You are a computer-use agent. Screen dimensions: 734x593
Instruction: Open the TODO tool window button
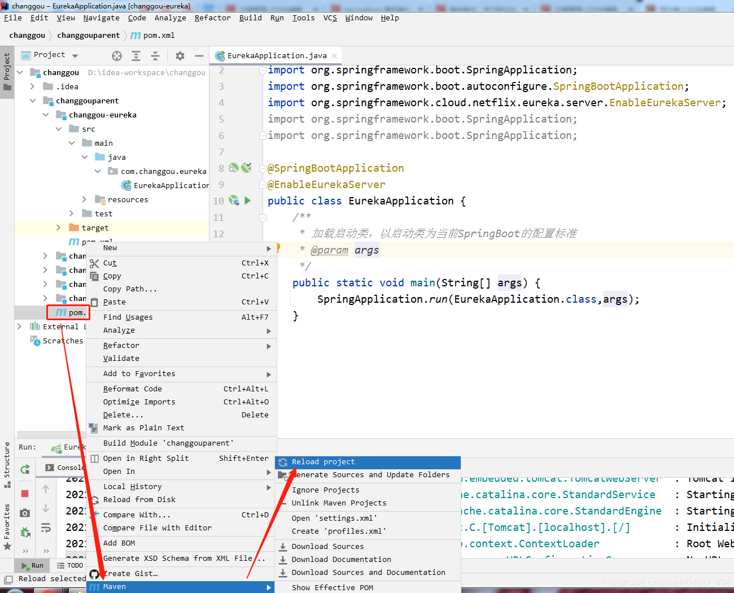[70, 565]
